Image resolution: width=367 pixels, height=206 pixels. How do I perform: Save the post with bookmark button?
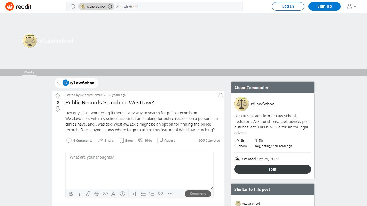click(126, 141)
